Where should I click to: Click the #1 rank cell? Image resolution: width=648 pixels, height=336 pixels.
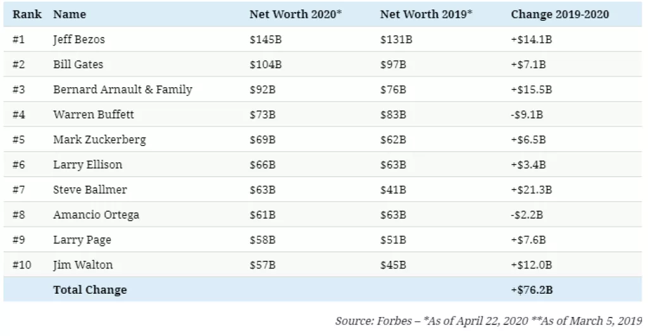[19, 39]
